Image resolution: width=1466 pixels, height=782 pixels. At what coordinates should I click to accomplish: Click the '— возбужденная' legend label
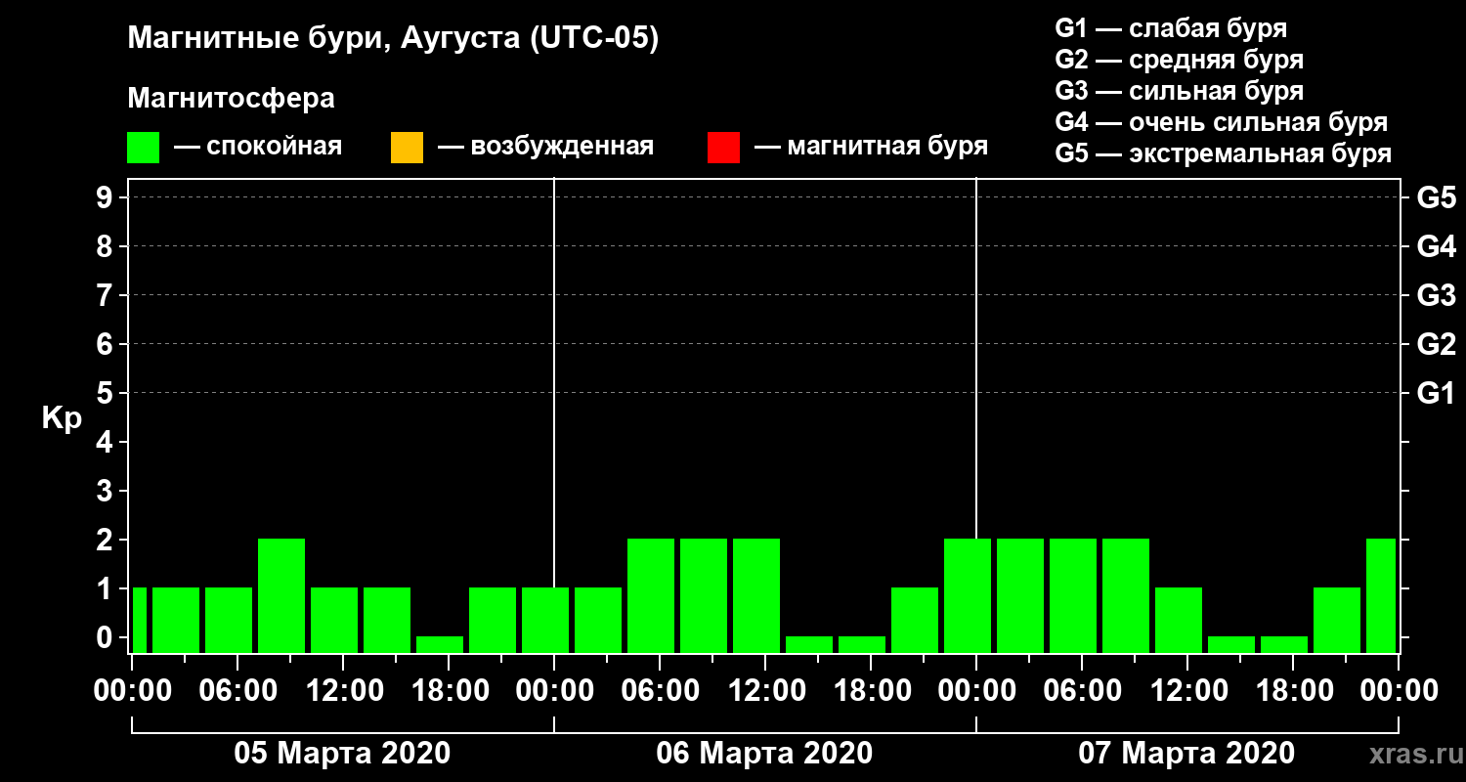coord(545,147)
